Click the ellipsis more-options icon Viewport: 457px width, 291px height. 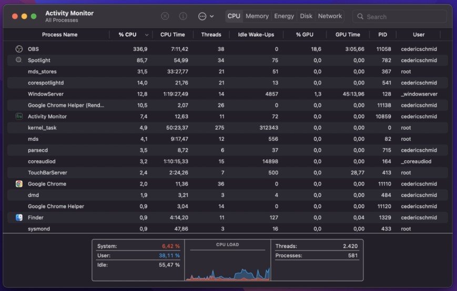[202, 17]
